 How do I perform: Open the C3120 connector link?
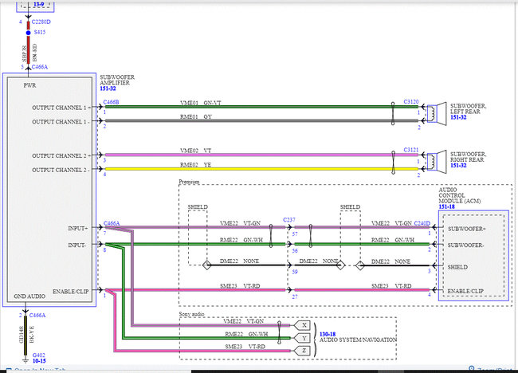[x=411, y=102]
